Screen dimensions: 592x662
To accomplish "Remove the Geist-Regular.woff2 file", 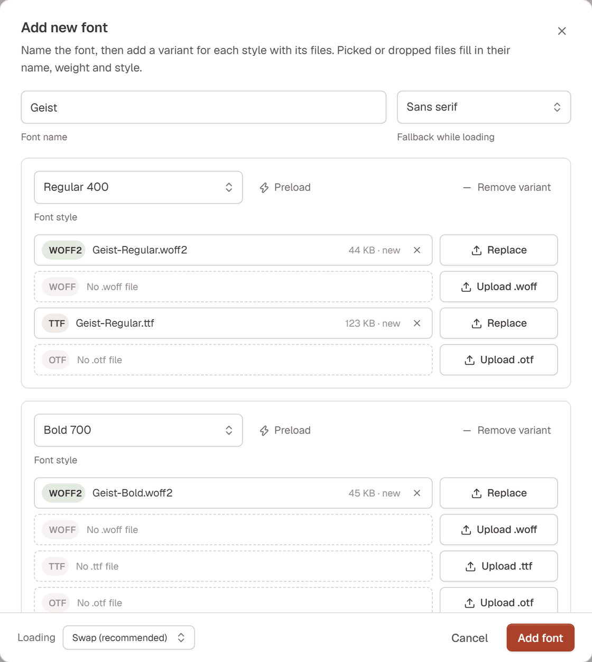I will tap(417, 250).
